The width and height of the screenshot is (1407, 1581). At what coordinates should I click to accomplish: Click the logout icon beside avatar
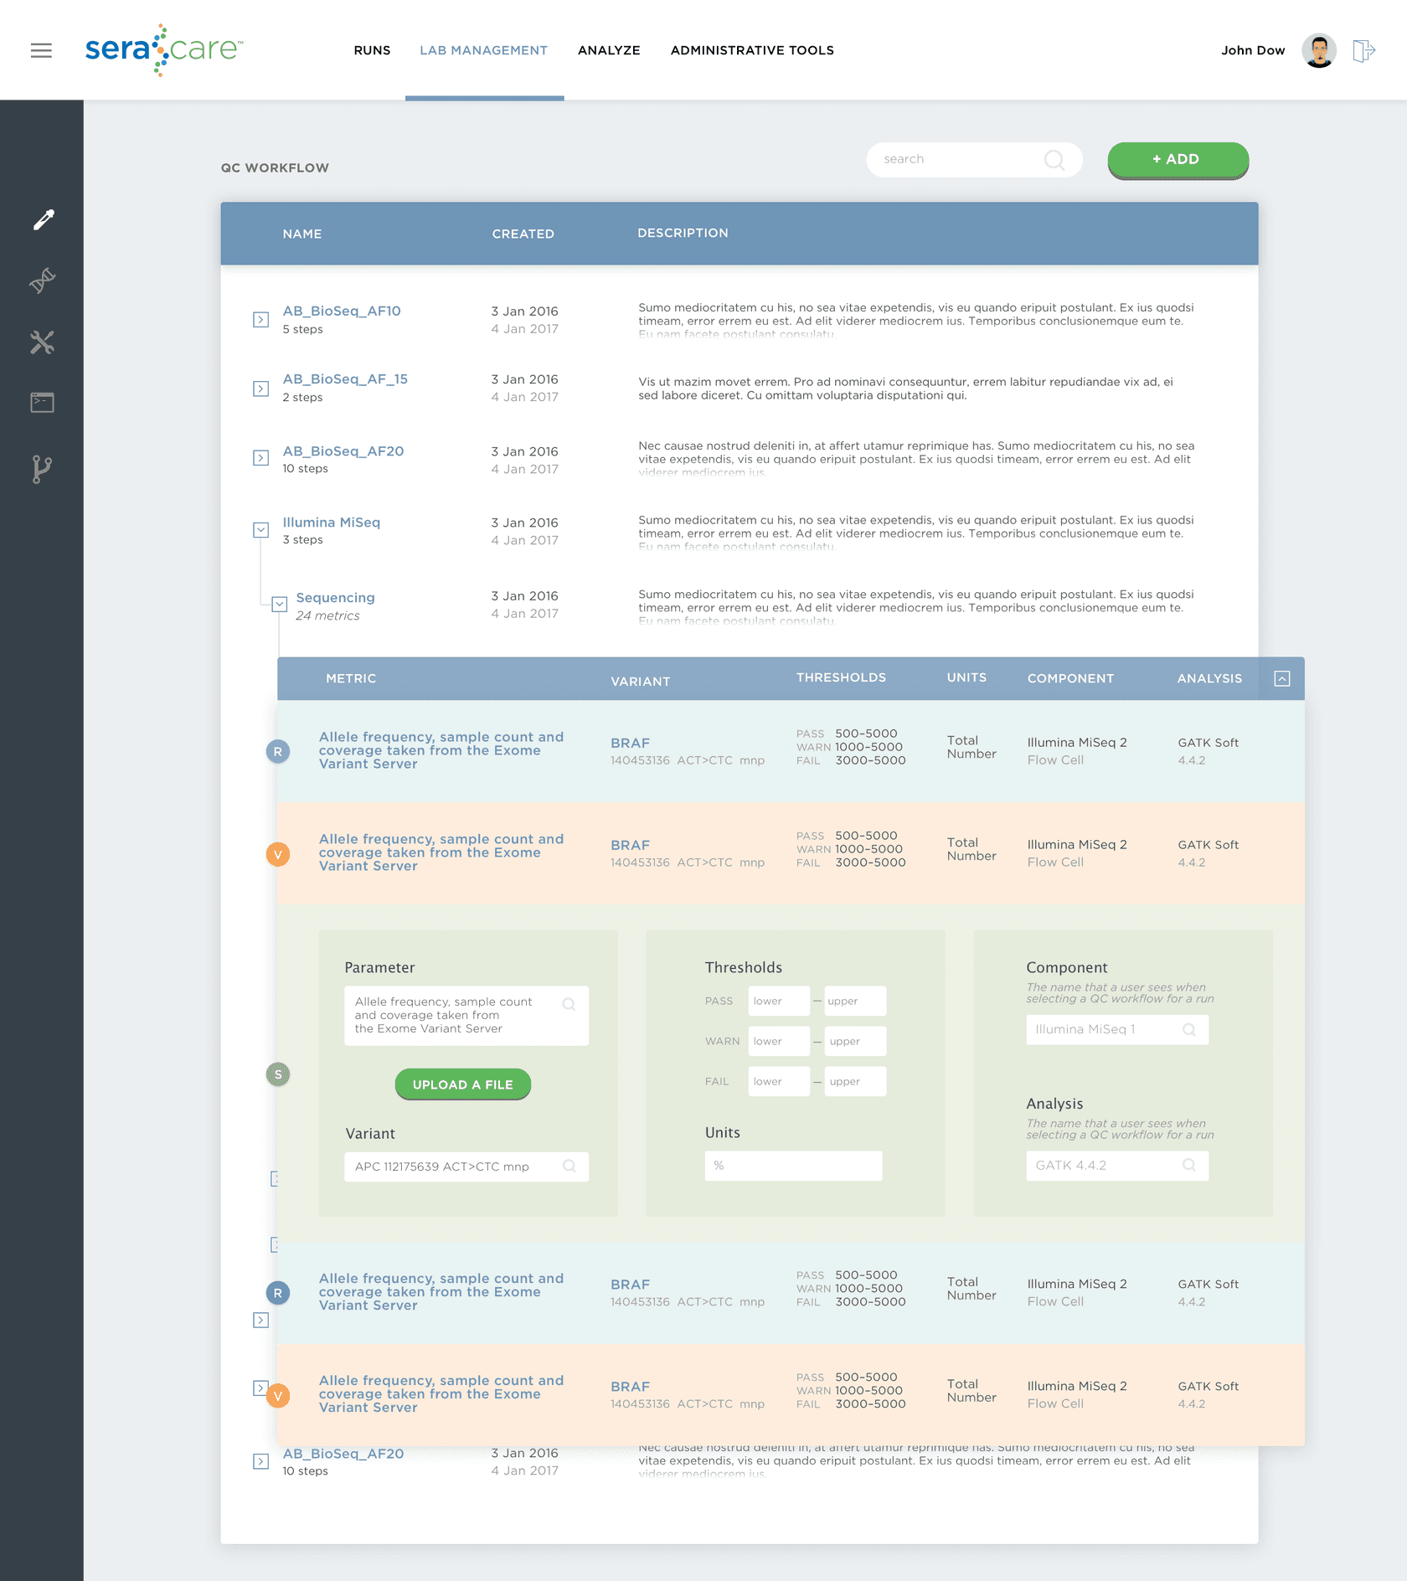(1363, 51)
